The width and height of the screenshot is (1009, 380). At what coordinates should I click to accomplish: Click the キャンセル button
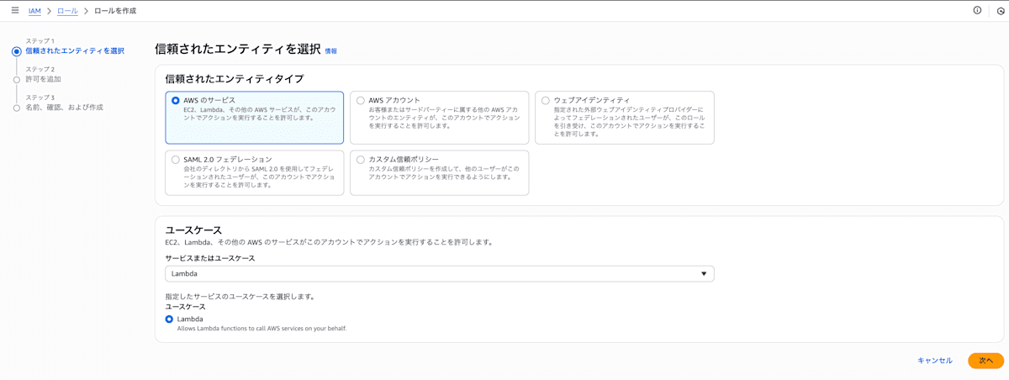pyautogui.click(x=935, y=361)
